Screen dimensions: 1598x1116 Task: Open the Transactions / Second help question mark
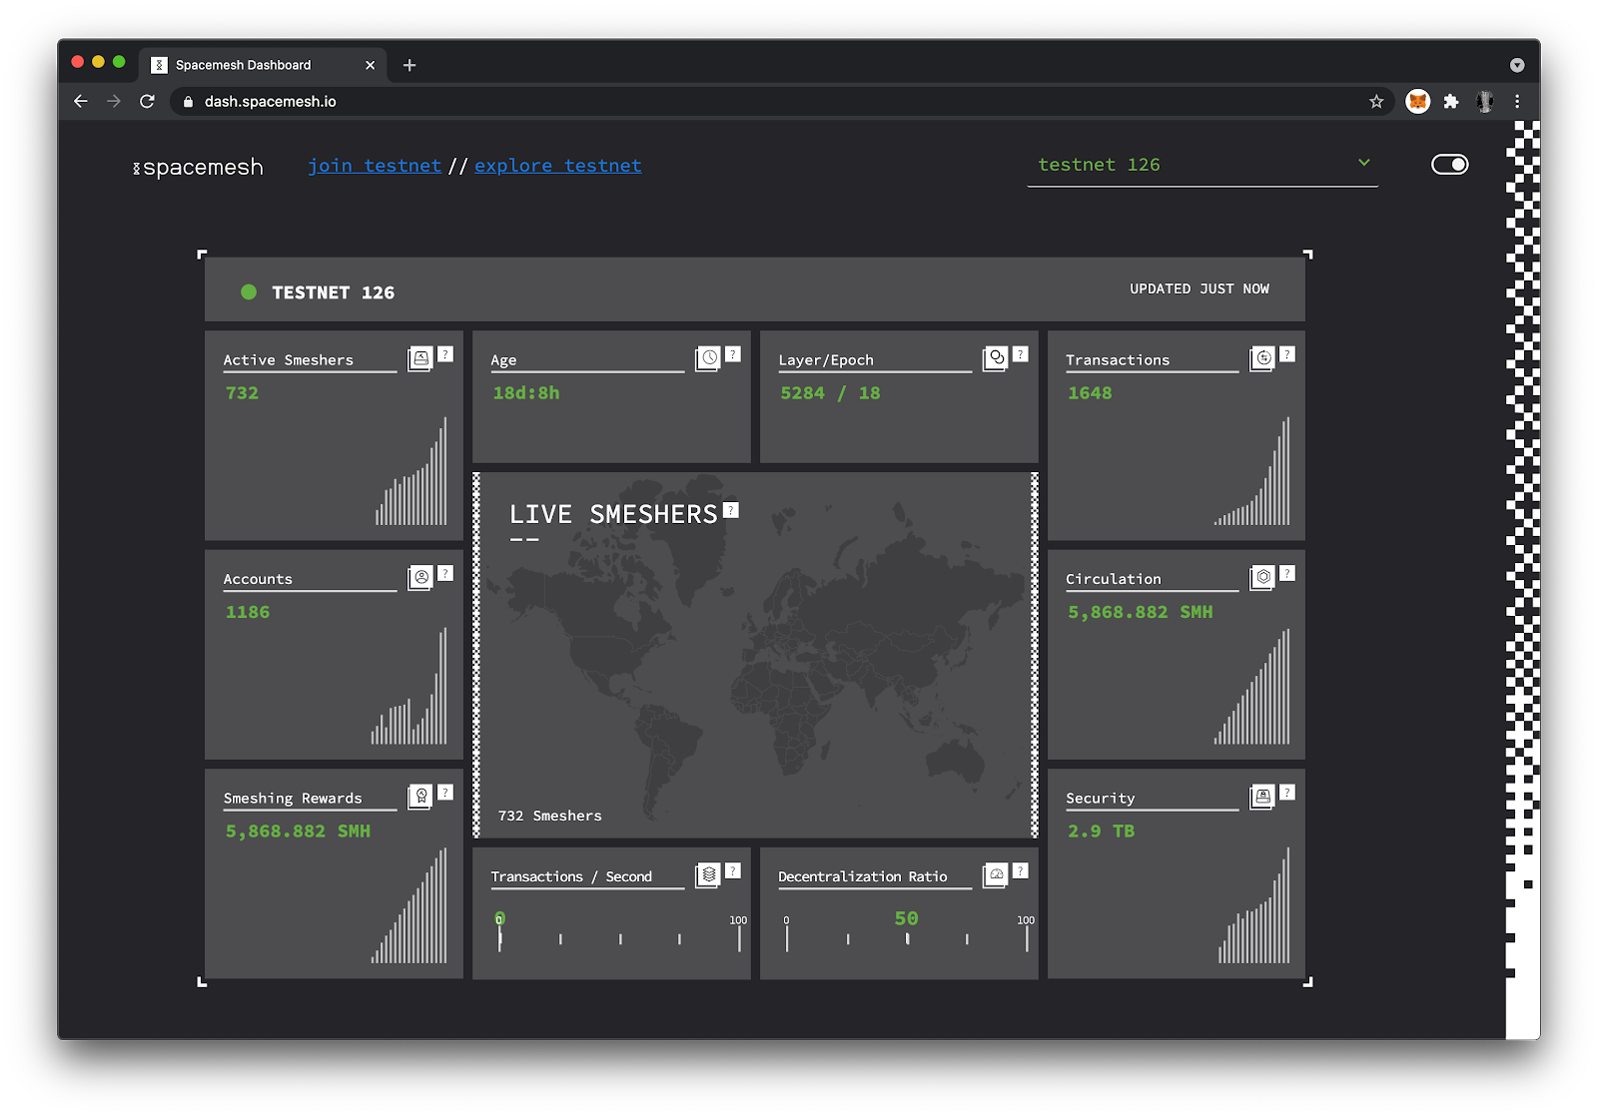pos(733,870)
